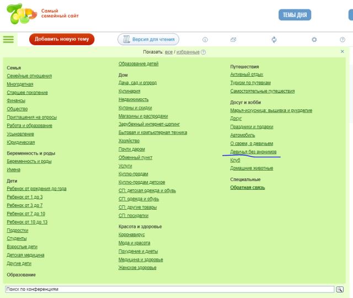Go to the Коронавирус section
The width and height of the screenshot is (353, 298).
133,235
